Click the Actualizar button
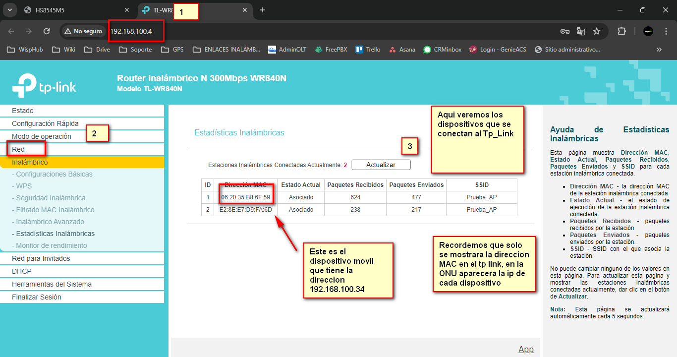 pyautogui.click(x=381, y=165)
